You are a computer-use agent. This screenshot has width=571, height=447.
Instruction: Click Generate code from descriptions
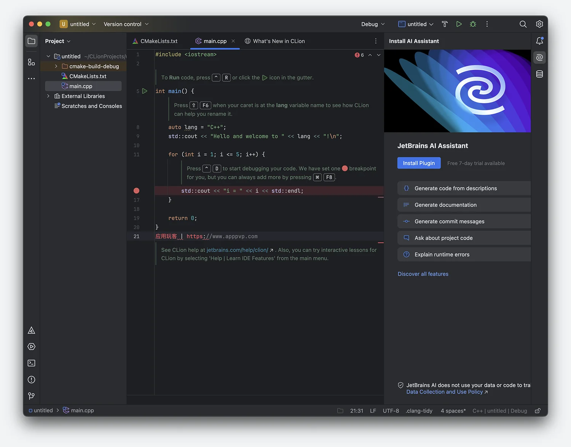[x=464, y=188]
